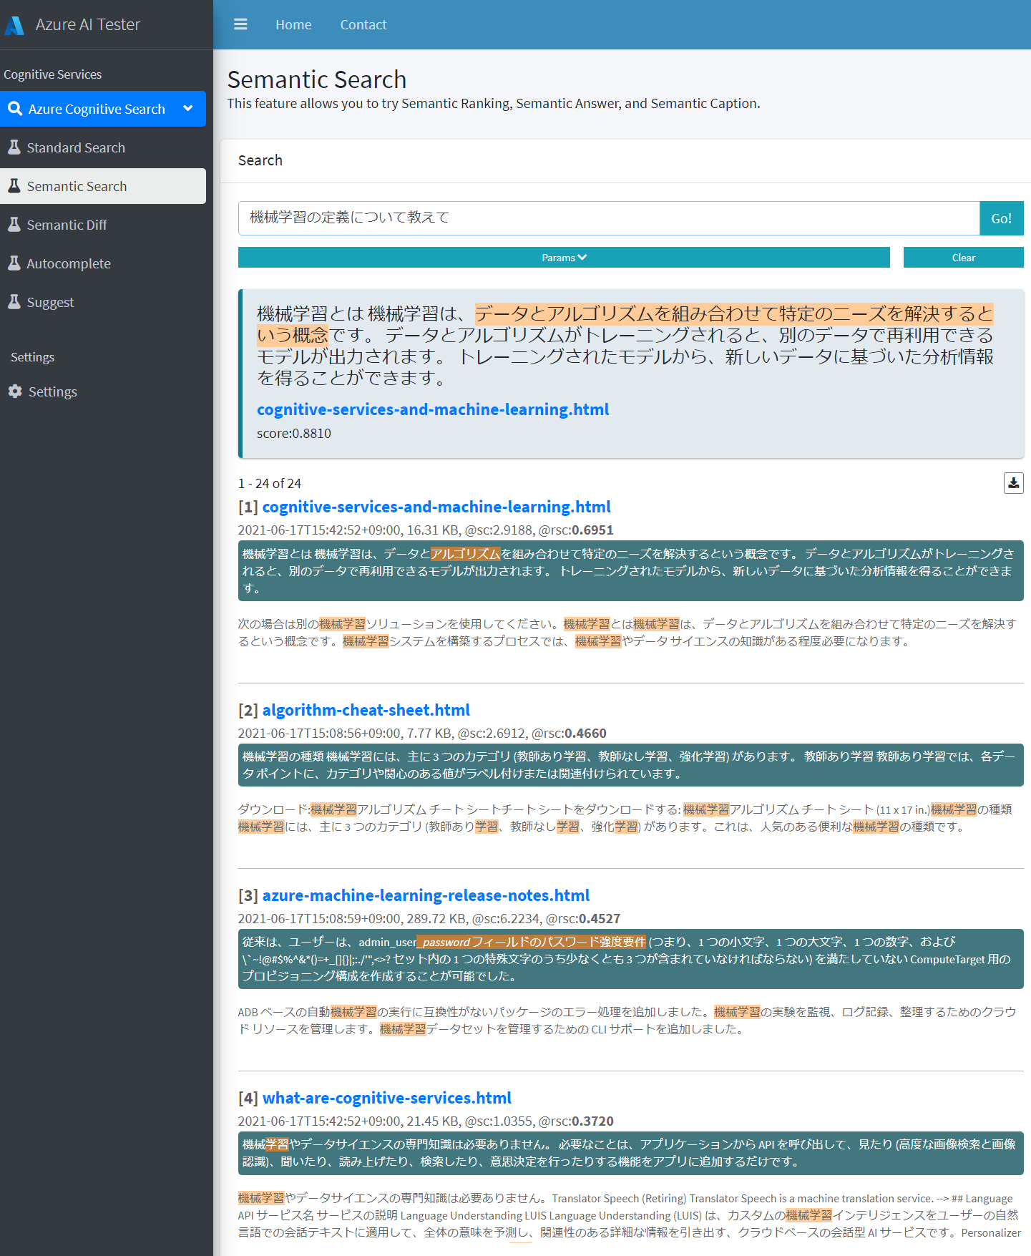The image size is (1031, 1256).
Task: Click the Clear button
Action: pos(963,258)
